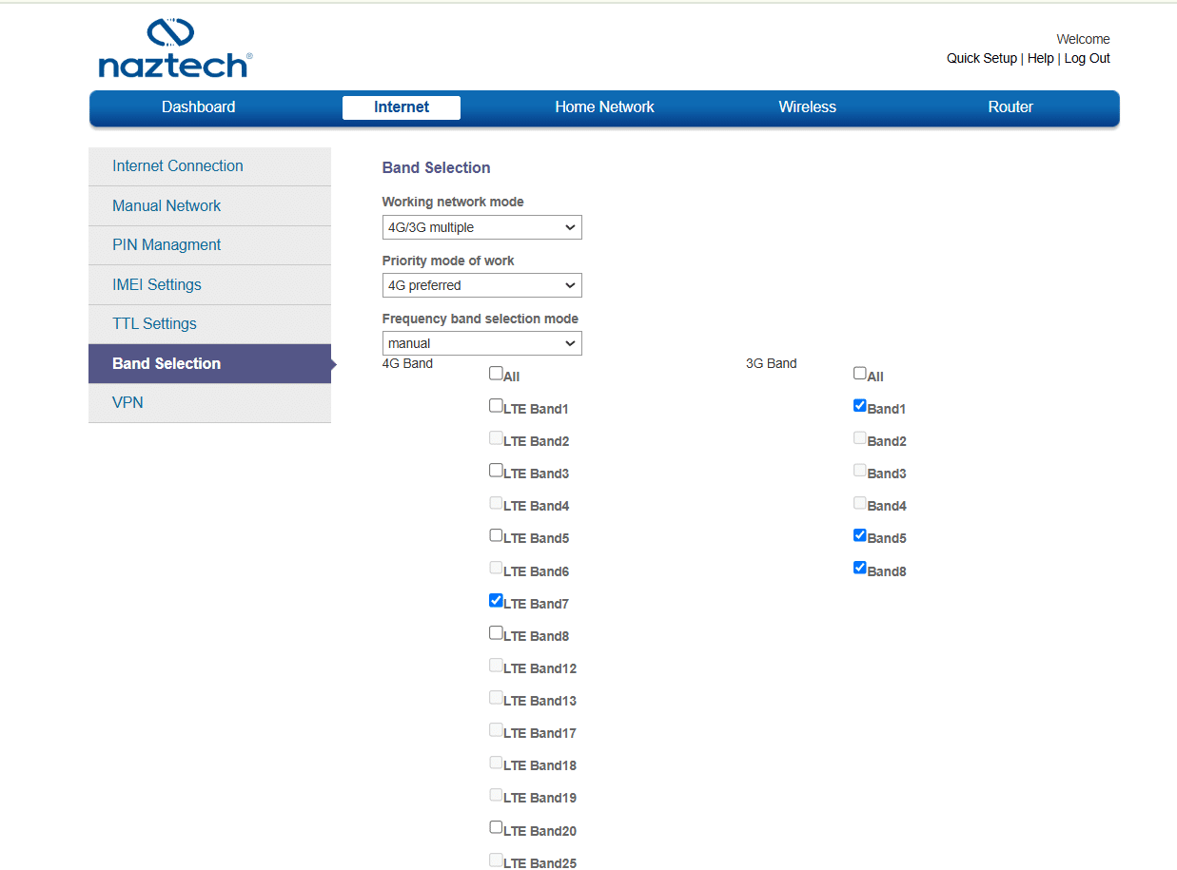
Task: Open Frequency band selection mode dropdown
Action: [481, 343]
